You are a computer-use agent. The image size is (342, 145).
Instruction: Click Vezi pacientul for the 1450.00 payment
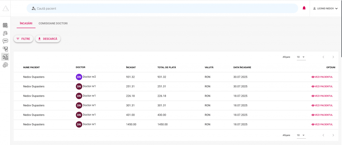tap(322, 124)
